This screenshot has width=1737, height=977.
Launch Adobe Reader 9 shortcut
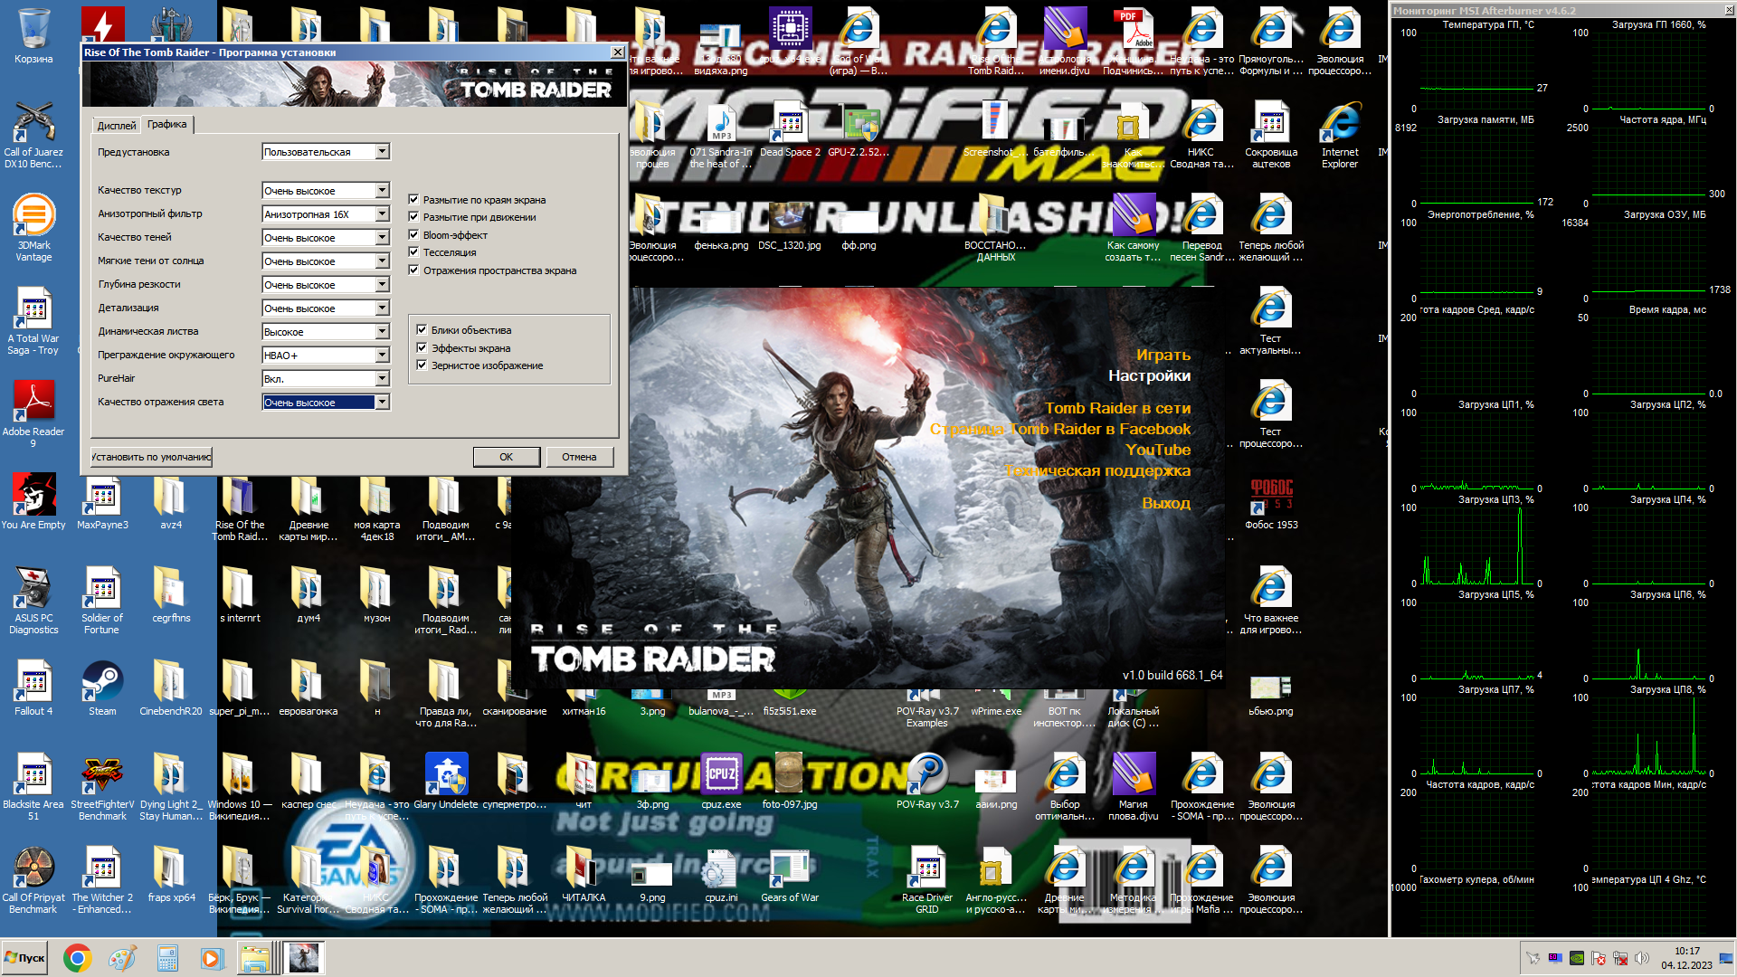tap(33, 403)
